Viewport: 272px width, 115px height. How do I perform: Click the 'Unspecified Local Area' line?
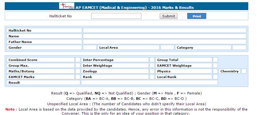tap(127, 104)
